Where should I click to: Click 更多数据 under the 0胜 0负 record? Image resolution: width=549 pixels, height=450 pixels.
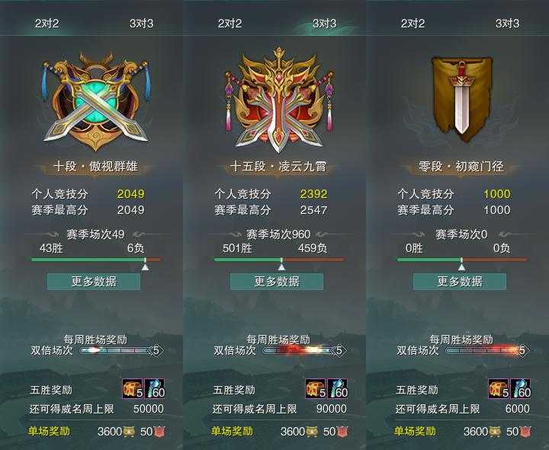(460, 282)
